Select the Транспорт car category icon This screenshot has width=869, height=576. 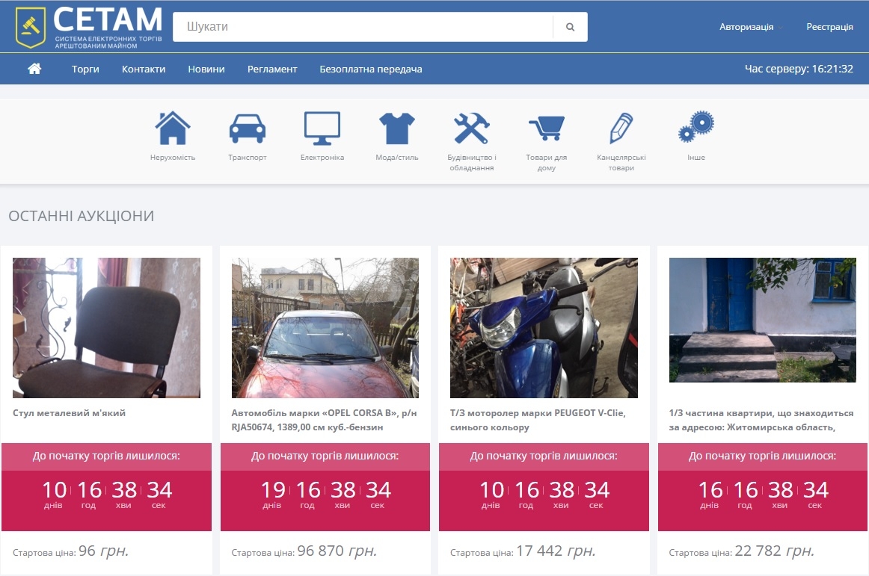[x=247, y=128]
